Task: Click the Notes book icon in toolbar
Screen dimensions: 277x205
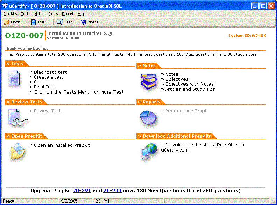Action: pyautogui.click(x=84, y=22)
